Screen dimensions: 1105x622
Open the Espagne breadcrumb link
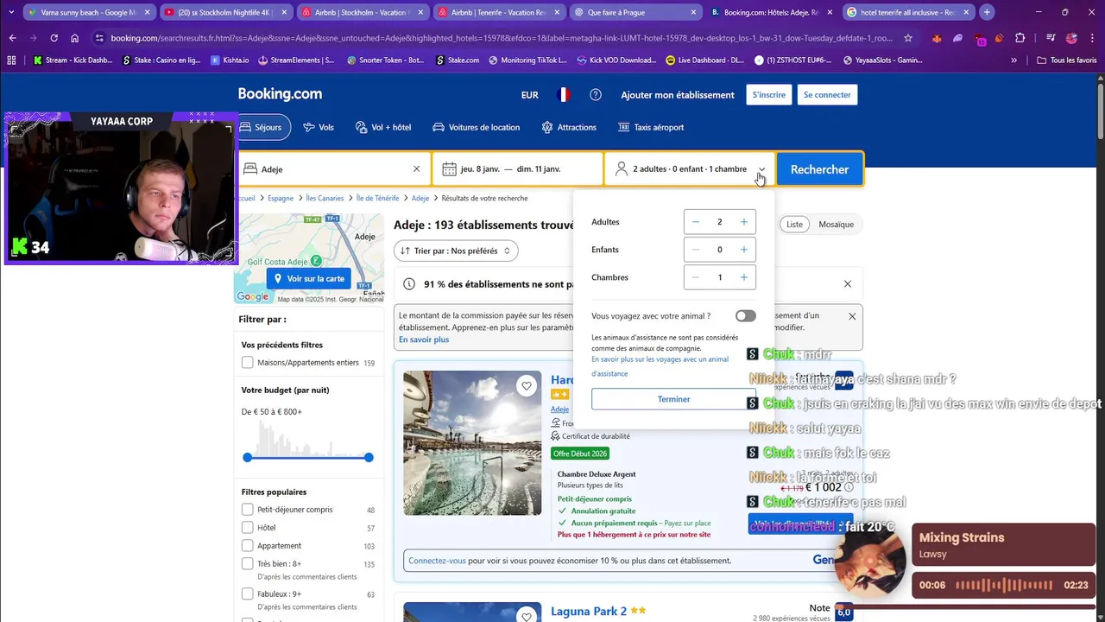[281, 198]
